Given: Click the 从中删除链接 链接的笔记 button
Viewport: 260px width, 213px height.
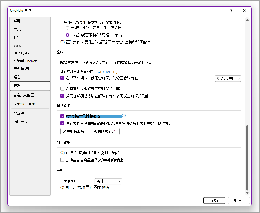Looking at the screenshot, I should (90, 131).
